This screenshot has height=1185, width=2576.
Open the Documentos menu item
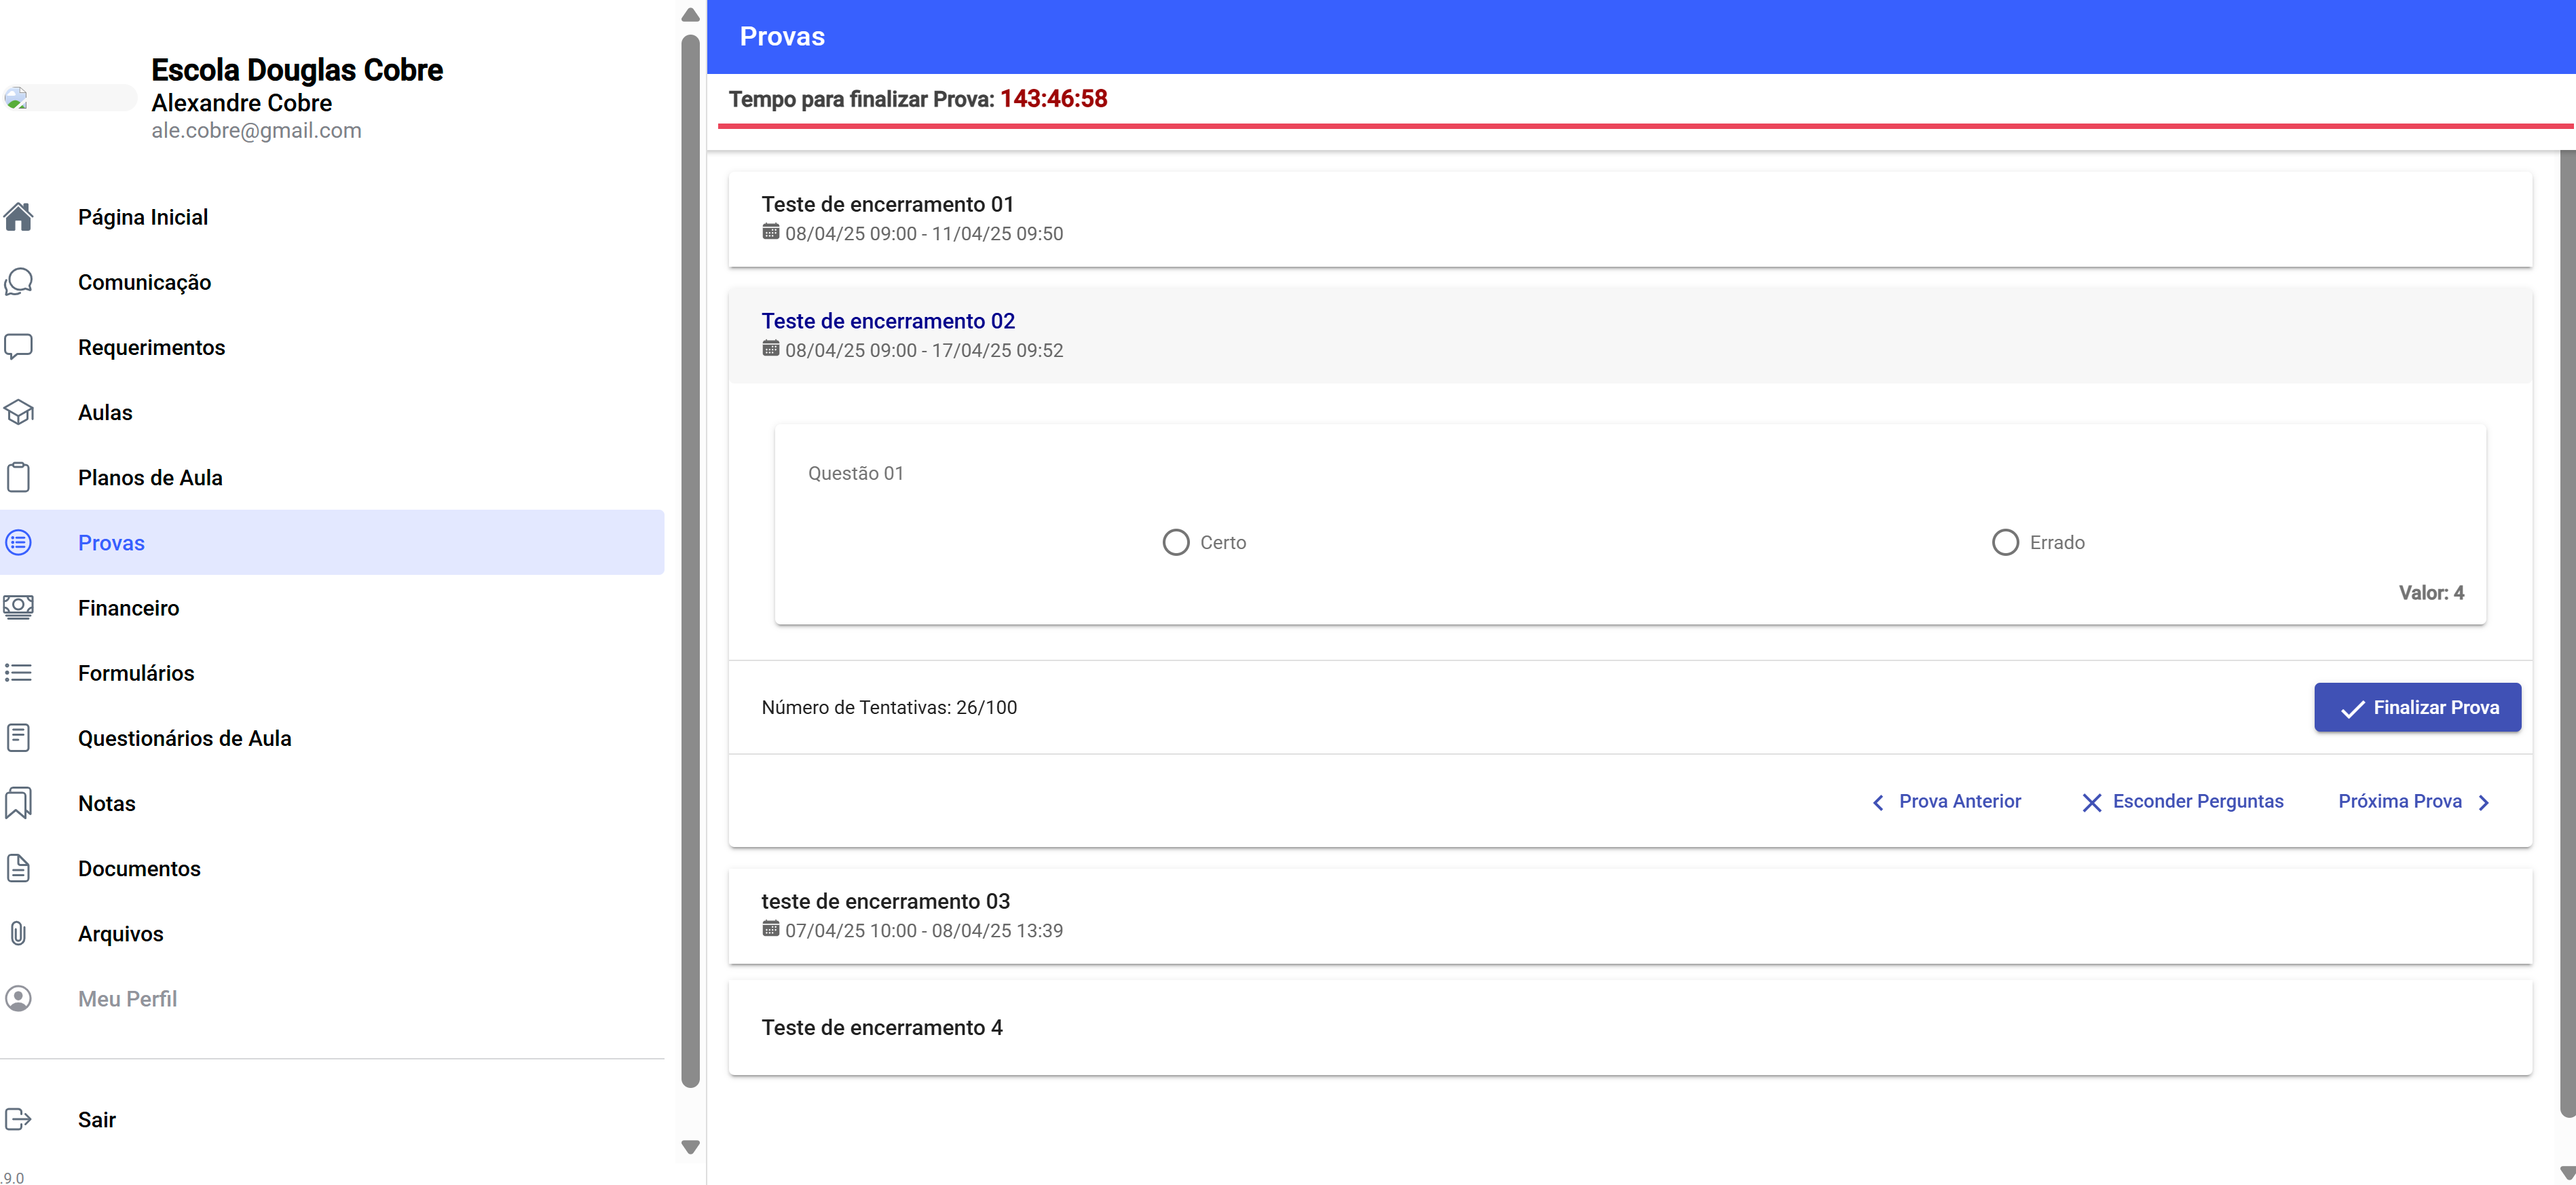click(x=139, y=868)
